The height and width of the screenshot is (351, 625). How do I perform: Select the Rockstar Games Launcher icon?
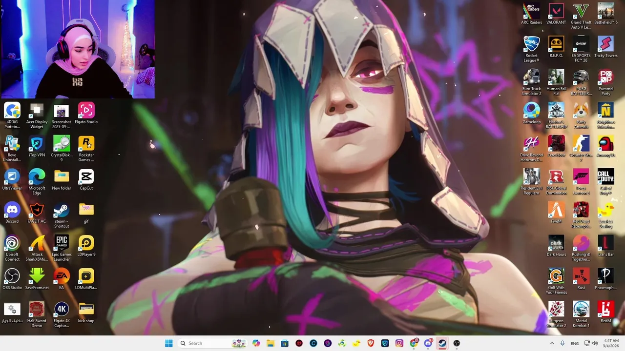(x=86, y=149)
